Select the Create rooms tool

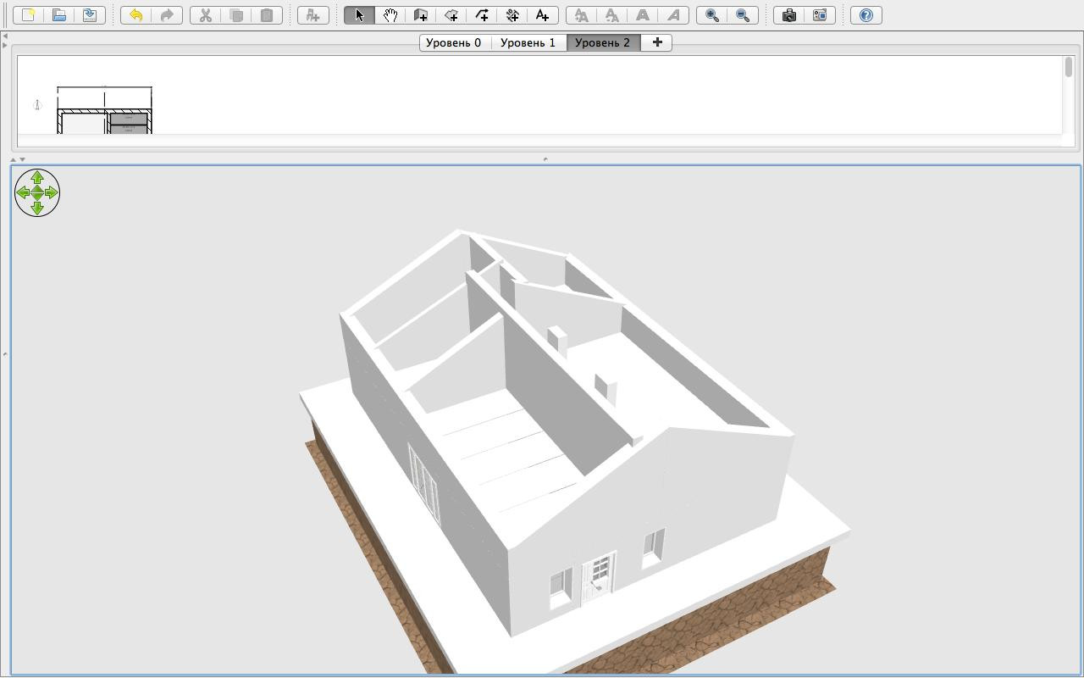pyautogui.click(x=451, y=15)
